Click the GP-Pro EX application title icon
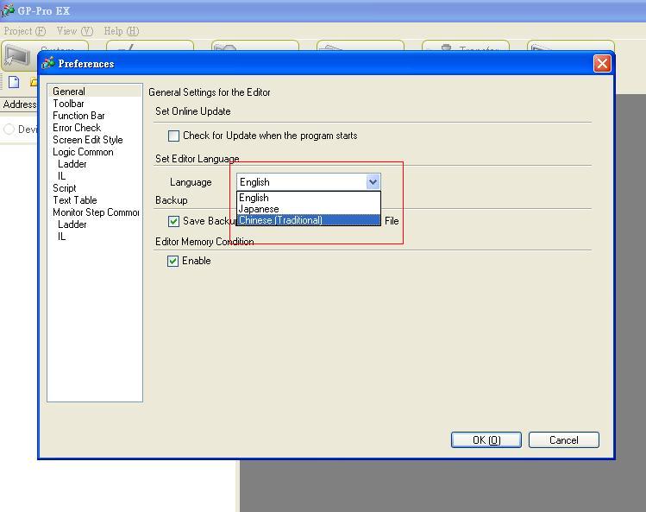This screenshot has width=646, height=512. tap(9, 10)
